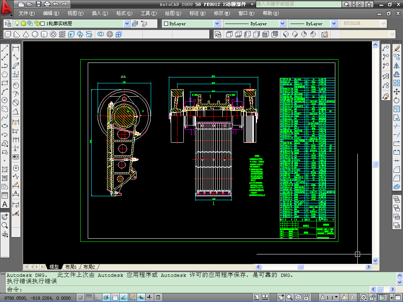Image resolution: width=403 pixels, height=302 pixels.
Task: Click the Print (plot) icon
Action: pos(47,4)
